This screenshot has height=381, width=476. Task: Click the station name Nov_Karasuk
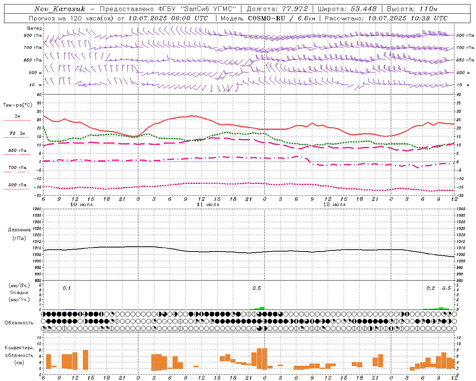click(x=59, y=9)
